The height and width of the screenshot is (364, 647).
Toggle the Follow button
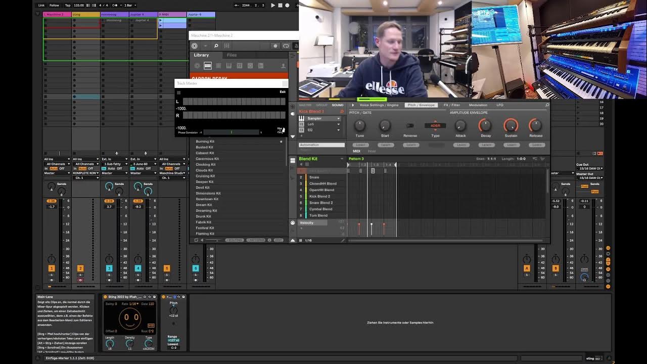(x=54, y=5)
